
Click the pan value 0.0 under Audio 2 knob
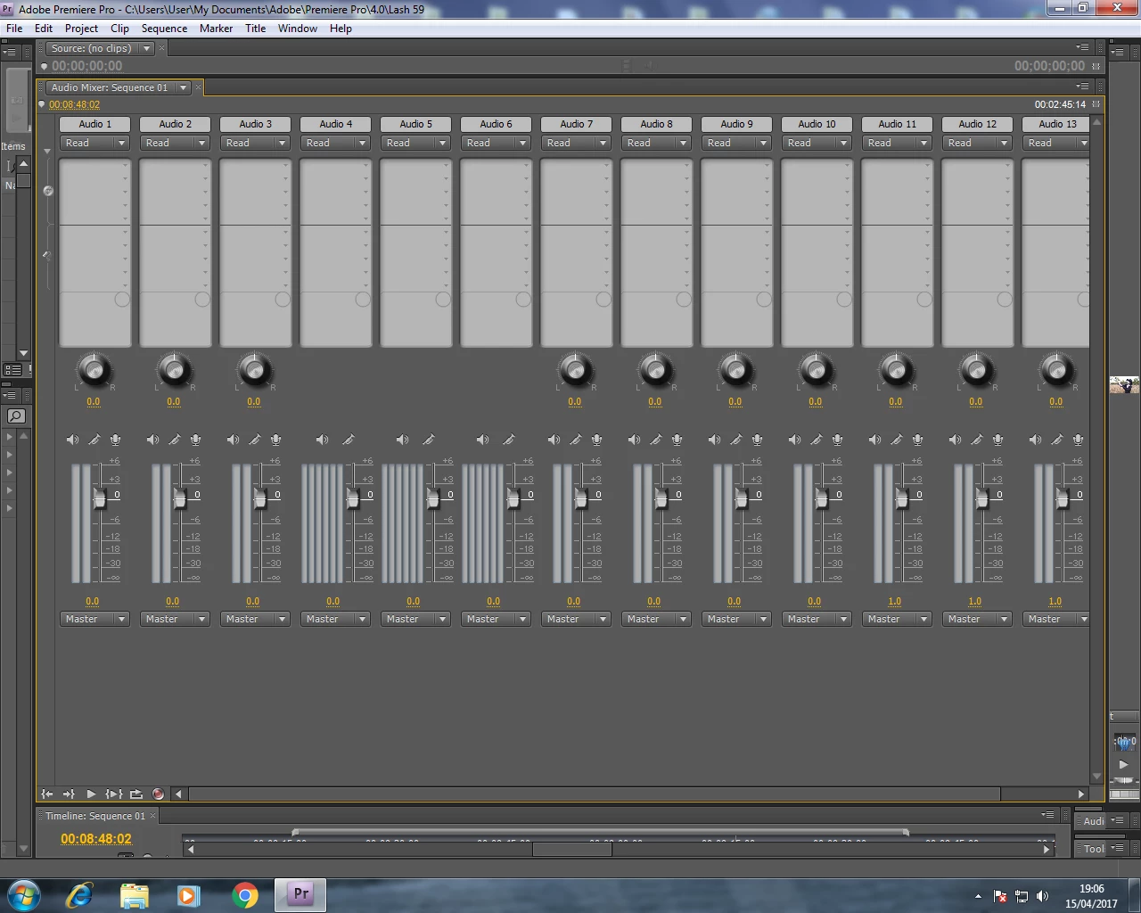point(174,401)
